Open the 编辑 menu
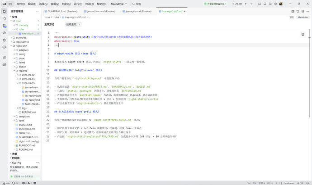 pyautogui.click(x=32, y=4)
